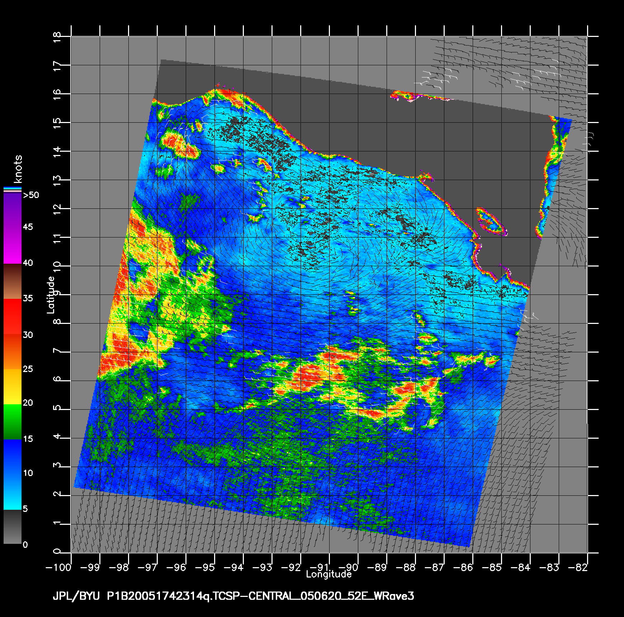This screenshot has height=617, width=624.
Task: Click the '30' legend value
Action: tap(28, 335)
